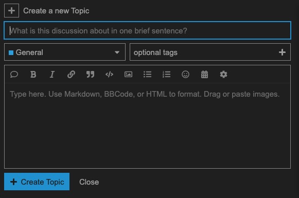Open the gear options menu in toolbar
Viewport: 299px width, 198px height.
223,75
